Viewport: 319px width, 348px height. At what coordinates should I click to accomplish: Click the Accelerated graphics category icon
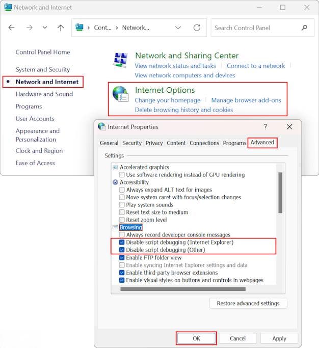pos(115,167)
